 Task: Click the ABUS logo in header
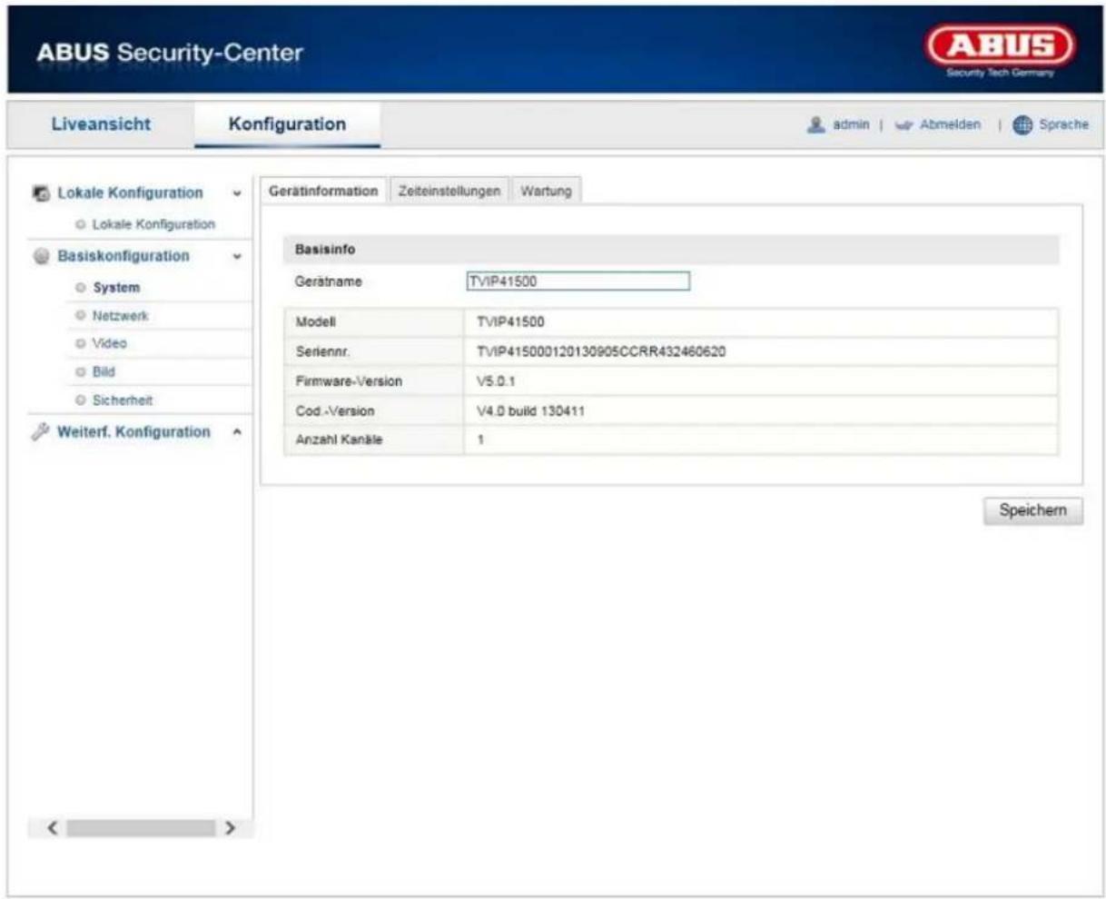(999, 53)
